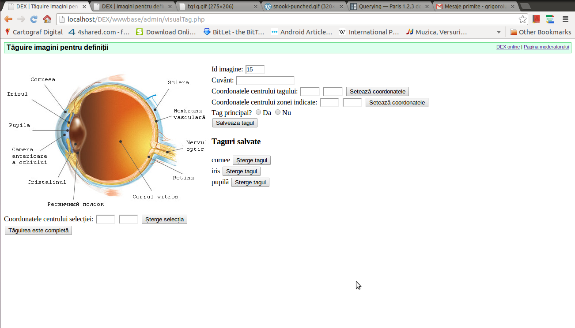Open Other Bookmarks folder
This screenshot has width=575, height=328.
(541, 32)
